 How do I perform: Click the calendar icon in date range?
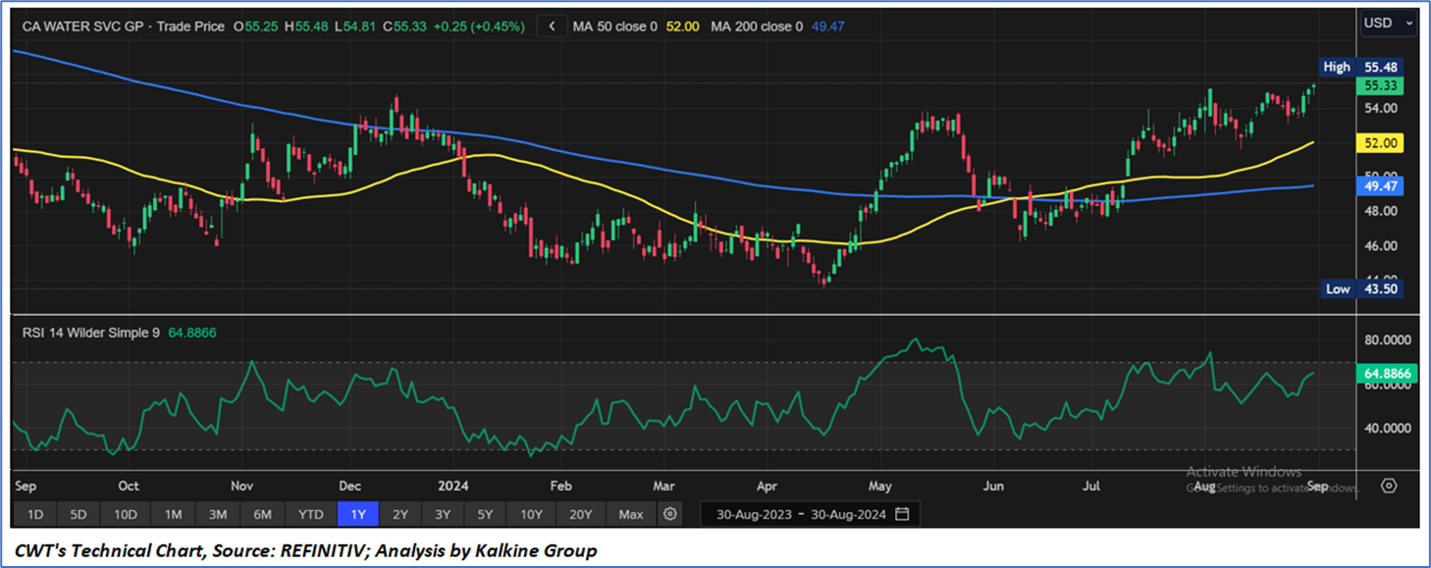click(902, 514)
